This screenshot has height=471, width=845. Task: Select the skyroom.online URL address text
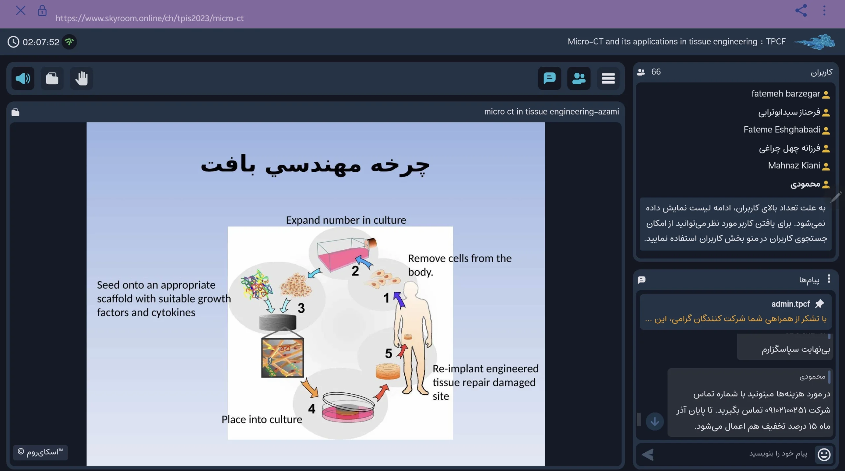(150, 18)
